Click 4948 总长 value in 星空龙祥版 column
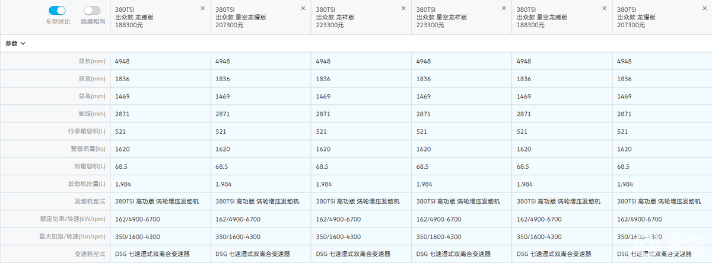Viewport: 712px width, 263px height. pyautogui.click(x=424, y=61)
